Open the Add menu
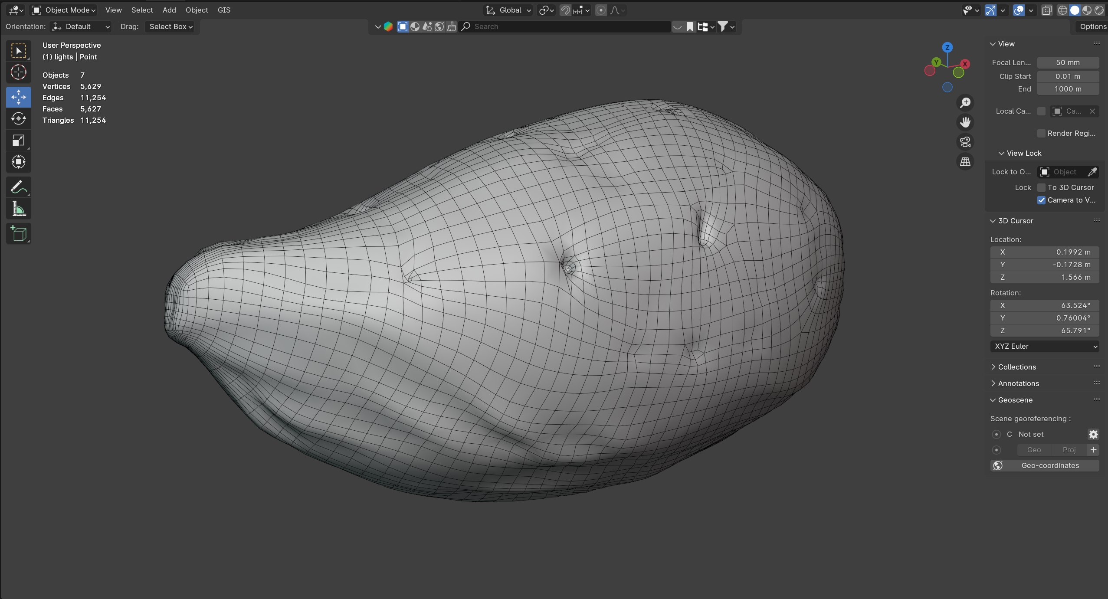Screen dimensions: 1108x599 pyautogui.click(x=169, y=10)
